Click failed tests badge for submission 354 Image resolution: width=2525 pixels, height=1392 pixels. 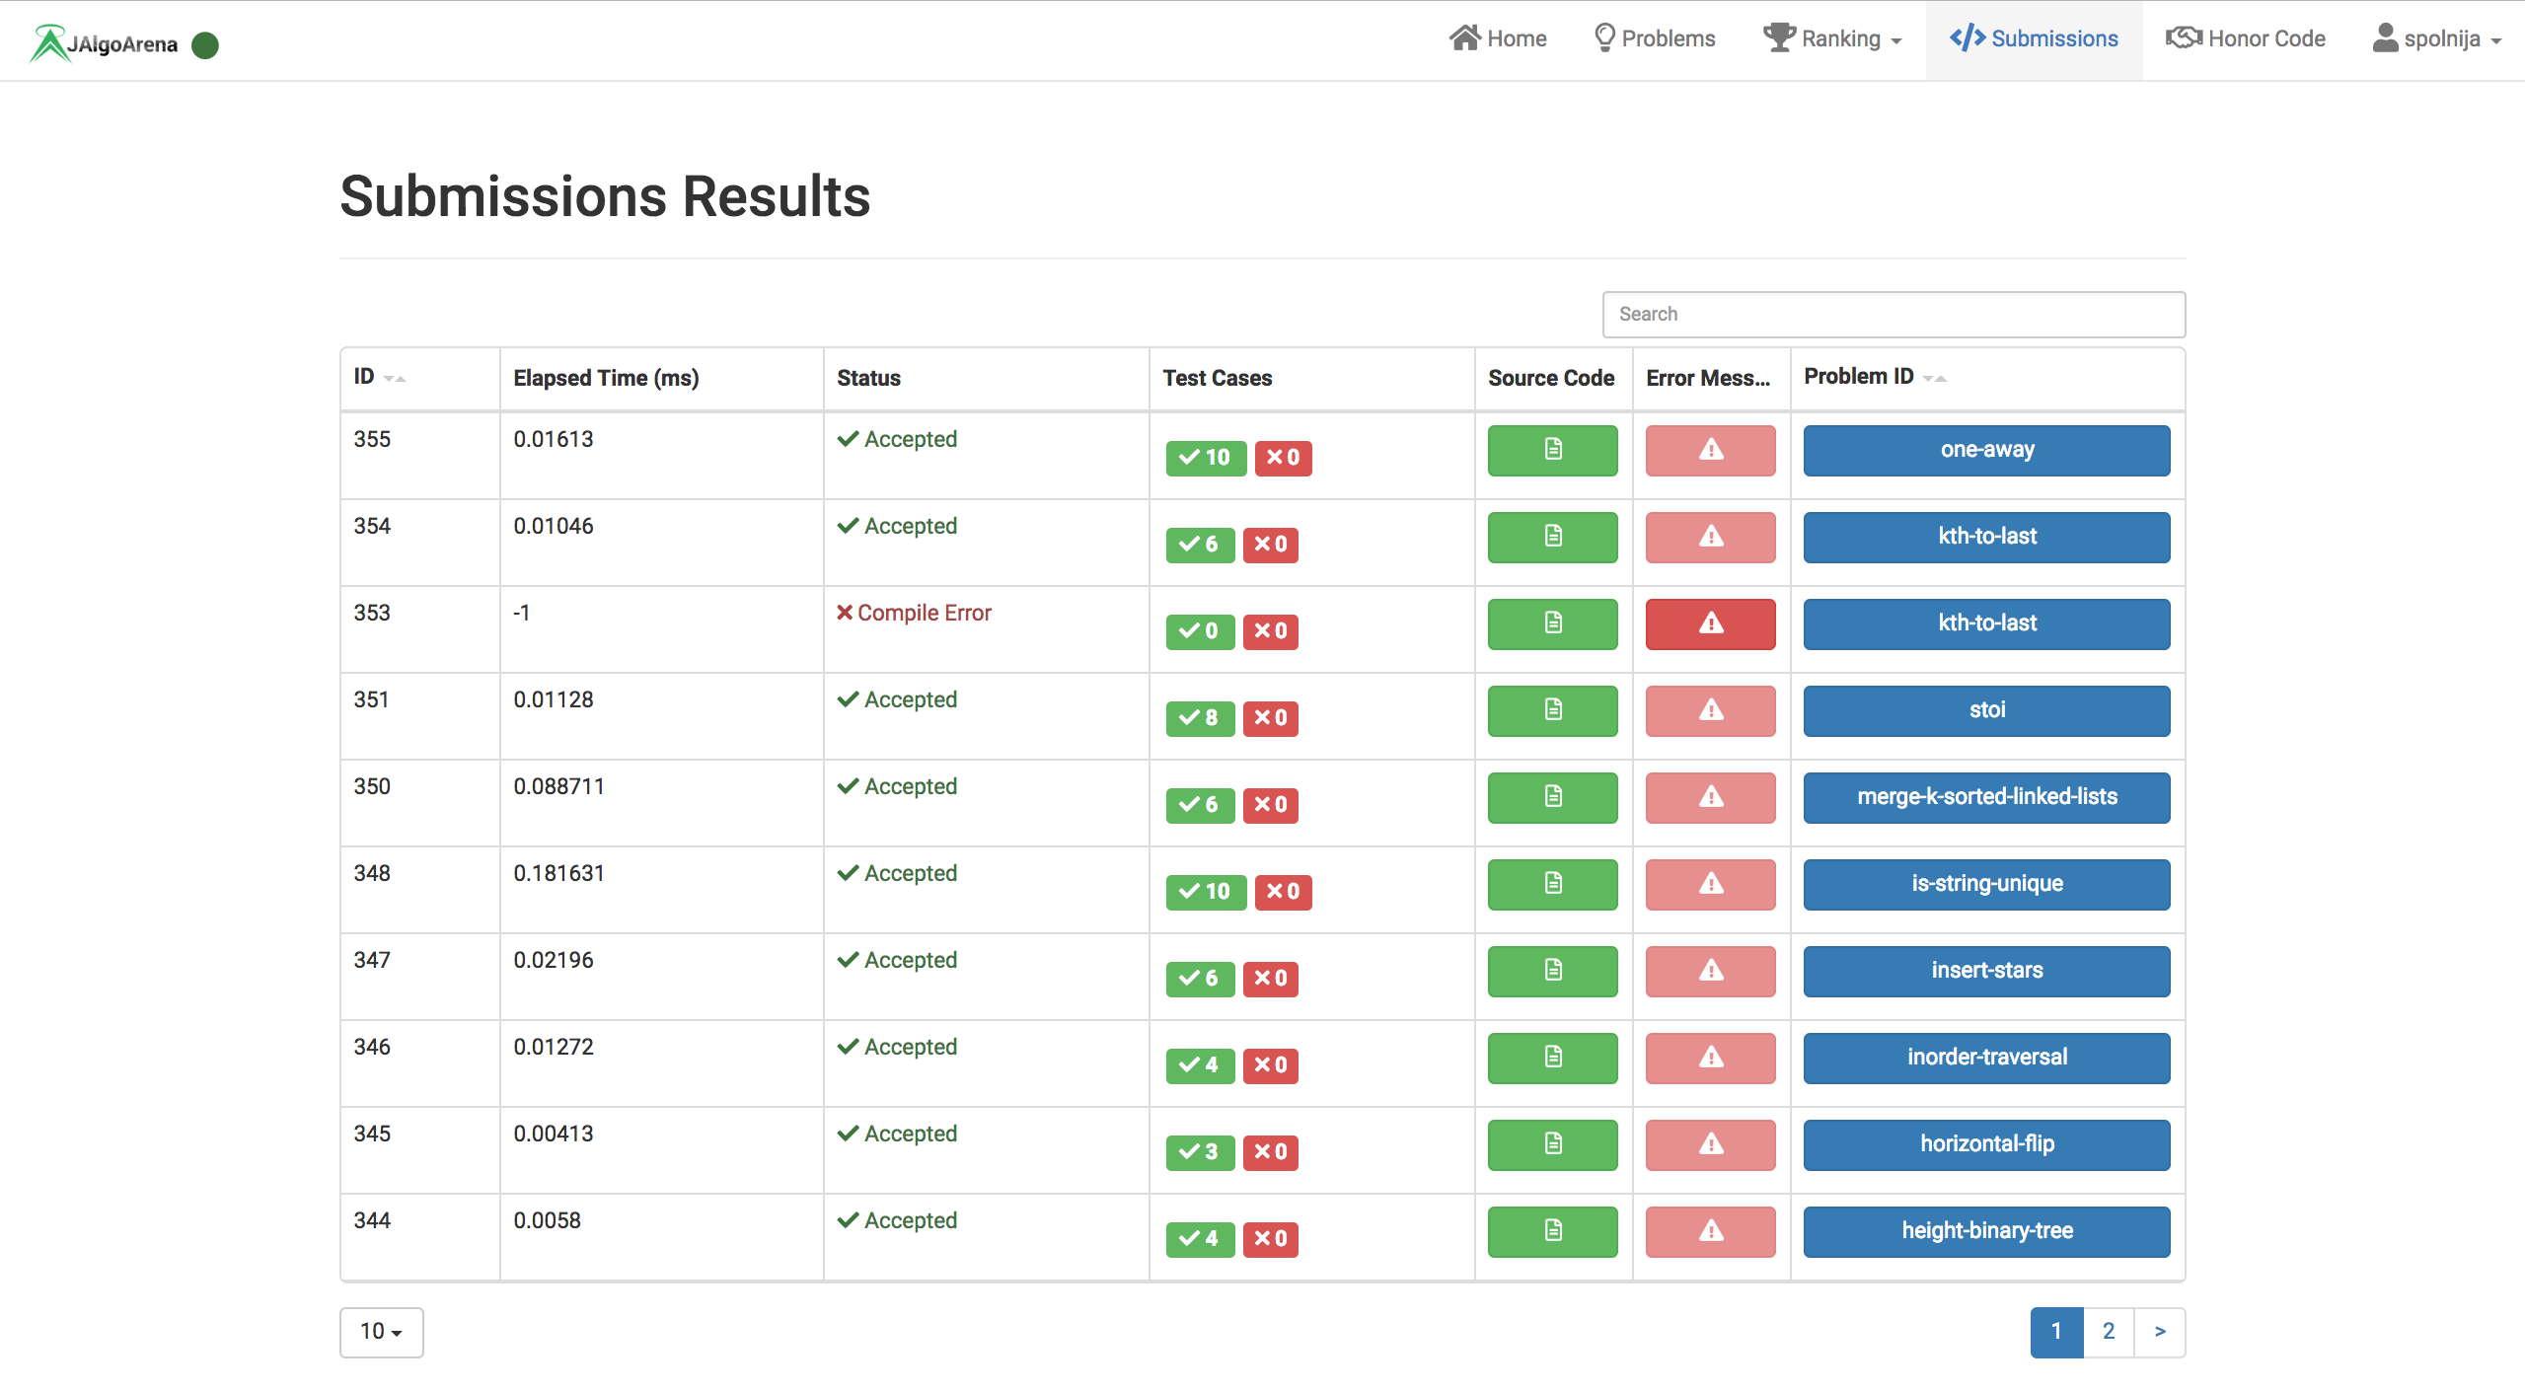click(x=1270, y=545)
